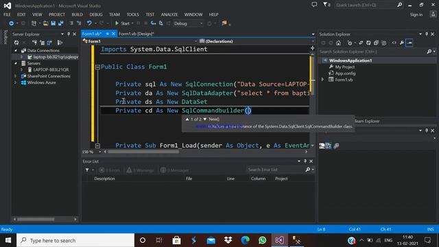The image size is (439, 247).
Task: Select Windows Azure in Server Explorer
Action: [41, 82]
